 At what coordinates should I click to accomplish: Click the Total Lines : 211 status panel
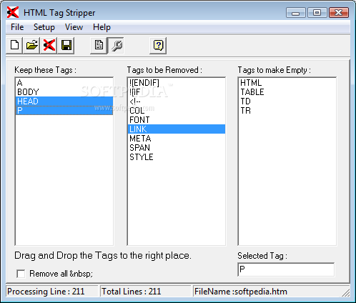tap(145, 292)
